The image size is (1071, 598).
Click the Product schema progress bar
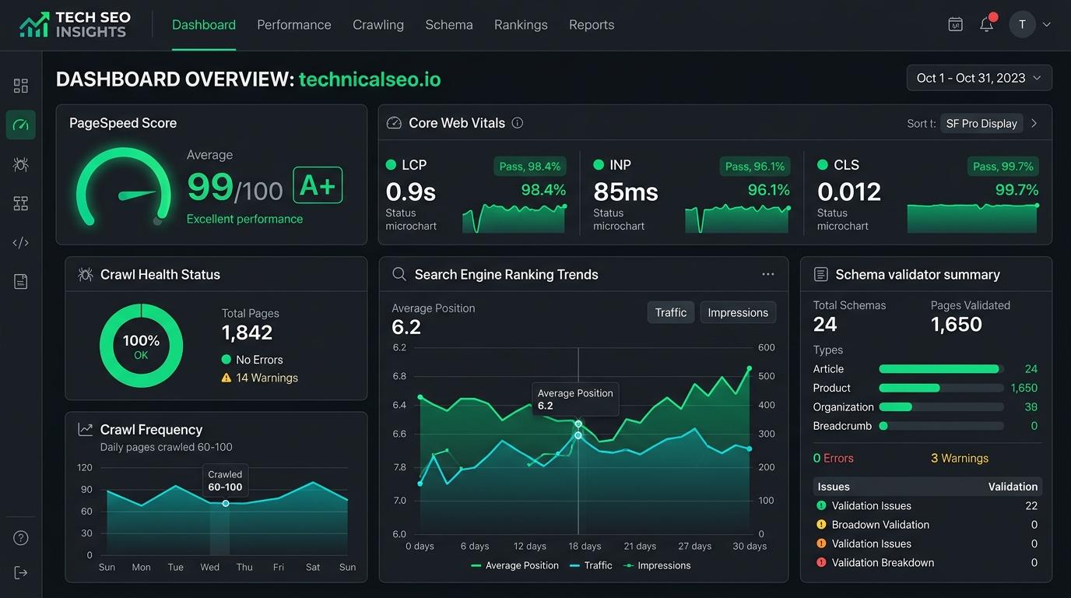[x=941, y=388]
